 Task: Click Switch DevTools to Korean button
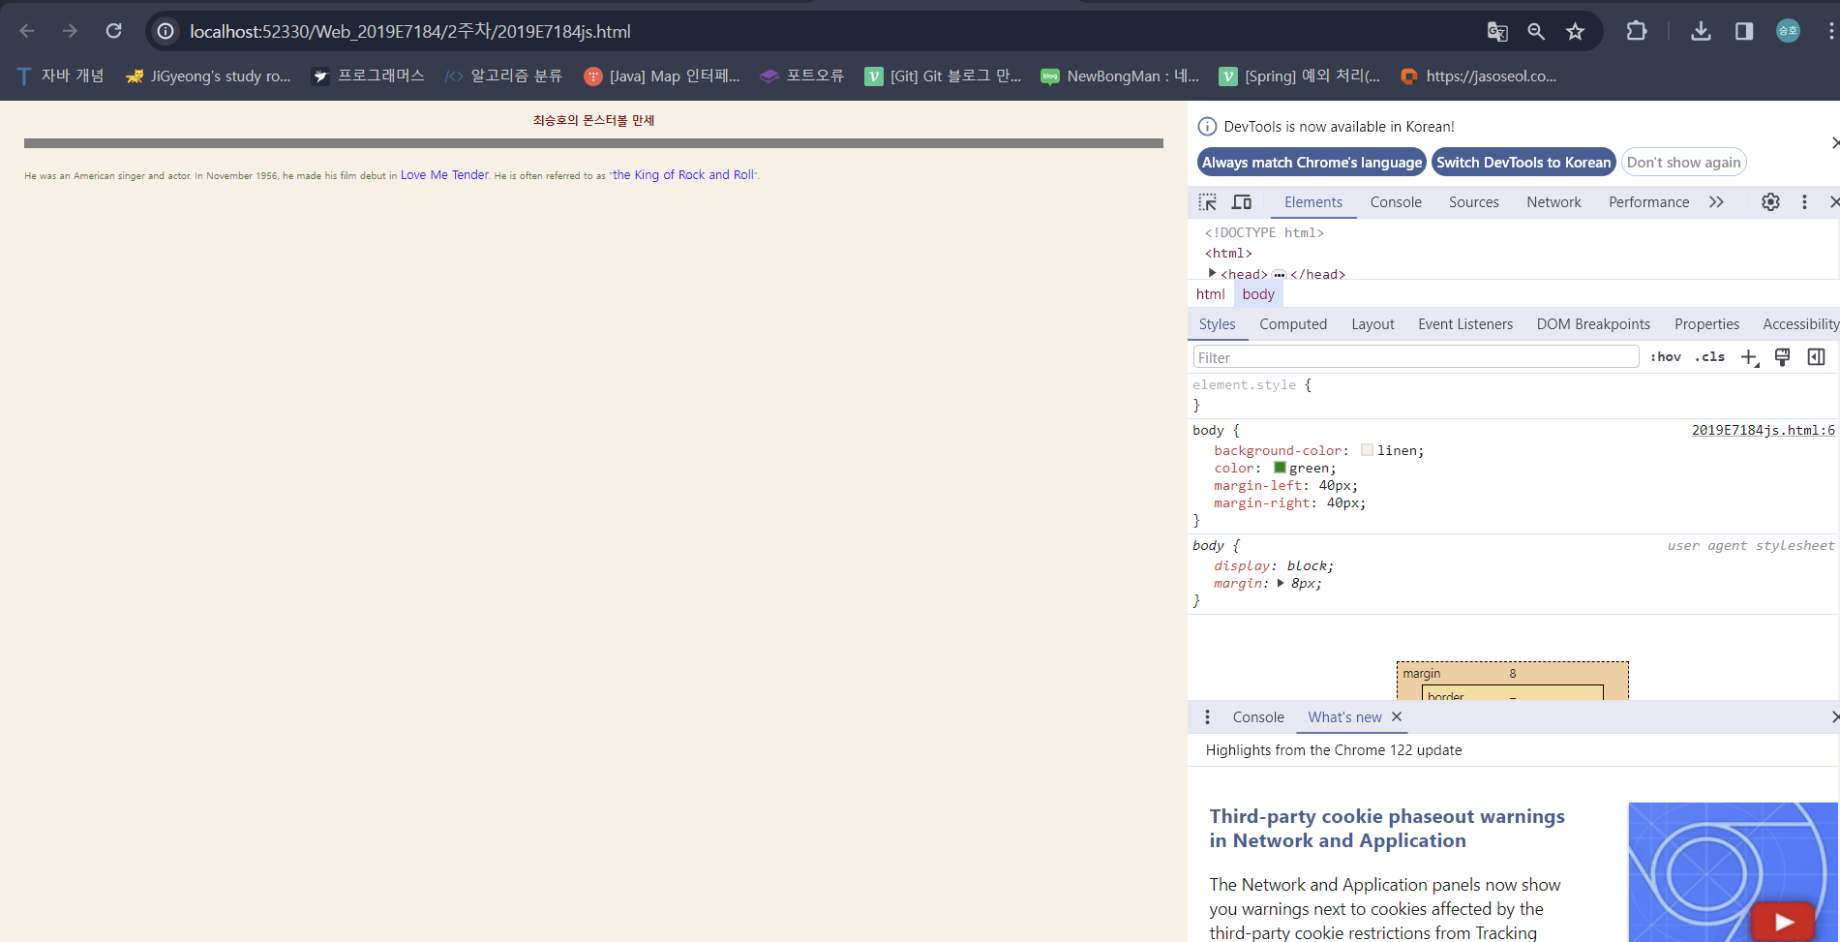click(1523, 163)
